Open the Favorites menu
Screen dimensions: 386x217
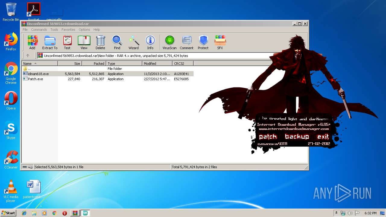click(68, 30)
